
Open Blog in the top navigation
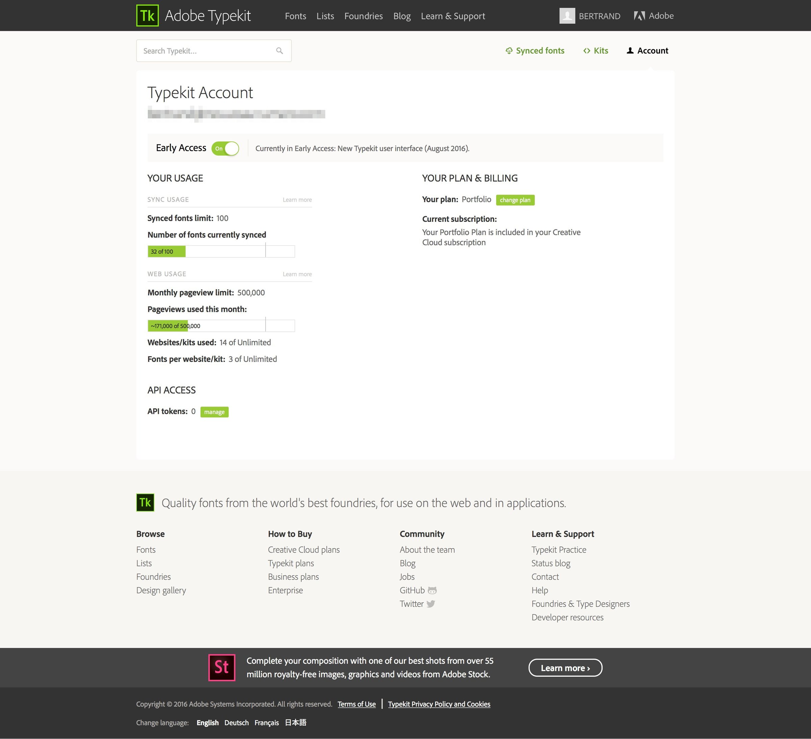click(x=402, y=16)
